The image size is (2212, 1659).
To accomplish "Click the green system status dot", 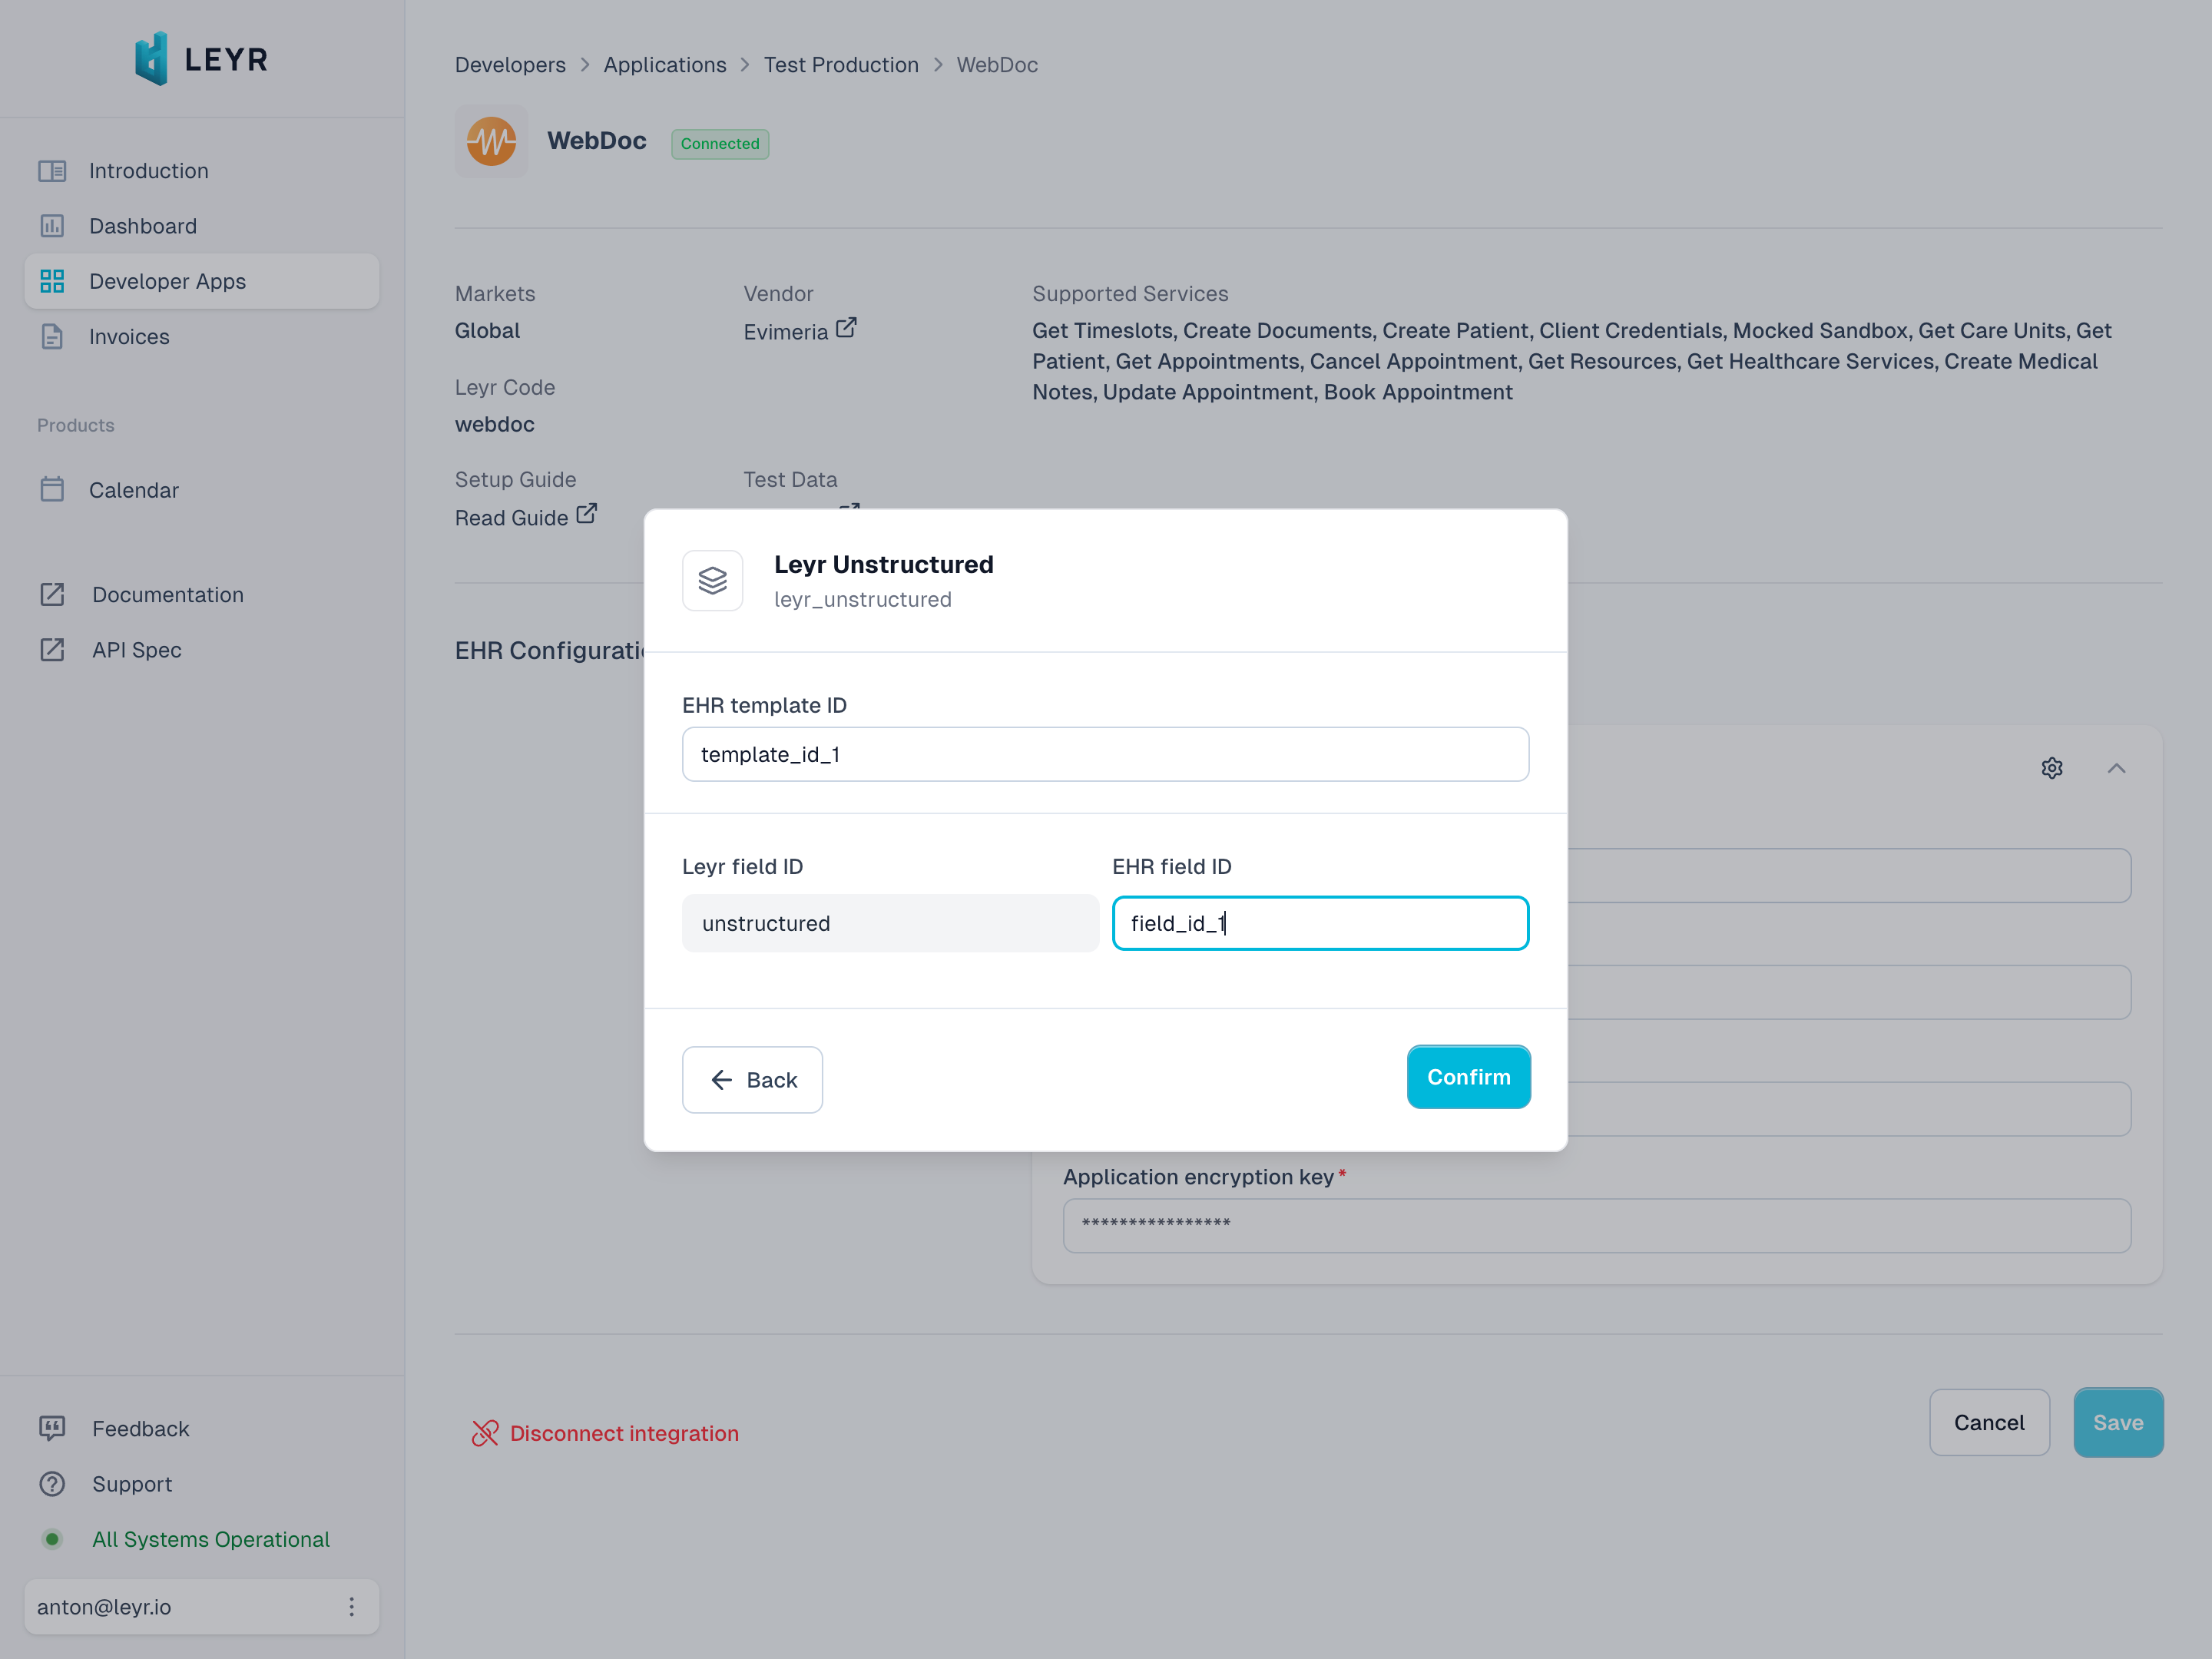I will [x=52, y=1539].
